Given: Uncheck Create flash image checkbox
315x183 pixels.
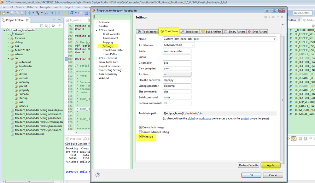Looking at the screenshot, I should point(140,127).
